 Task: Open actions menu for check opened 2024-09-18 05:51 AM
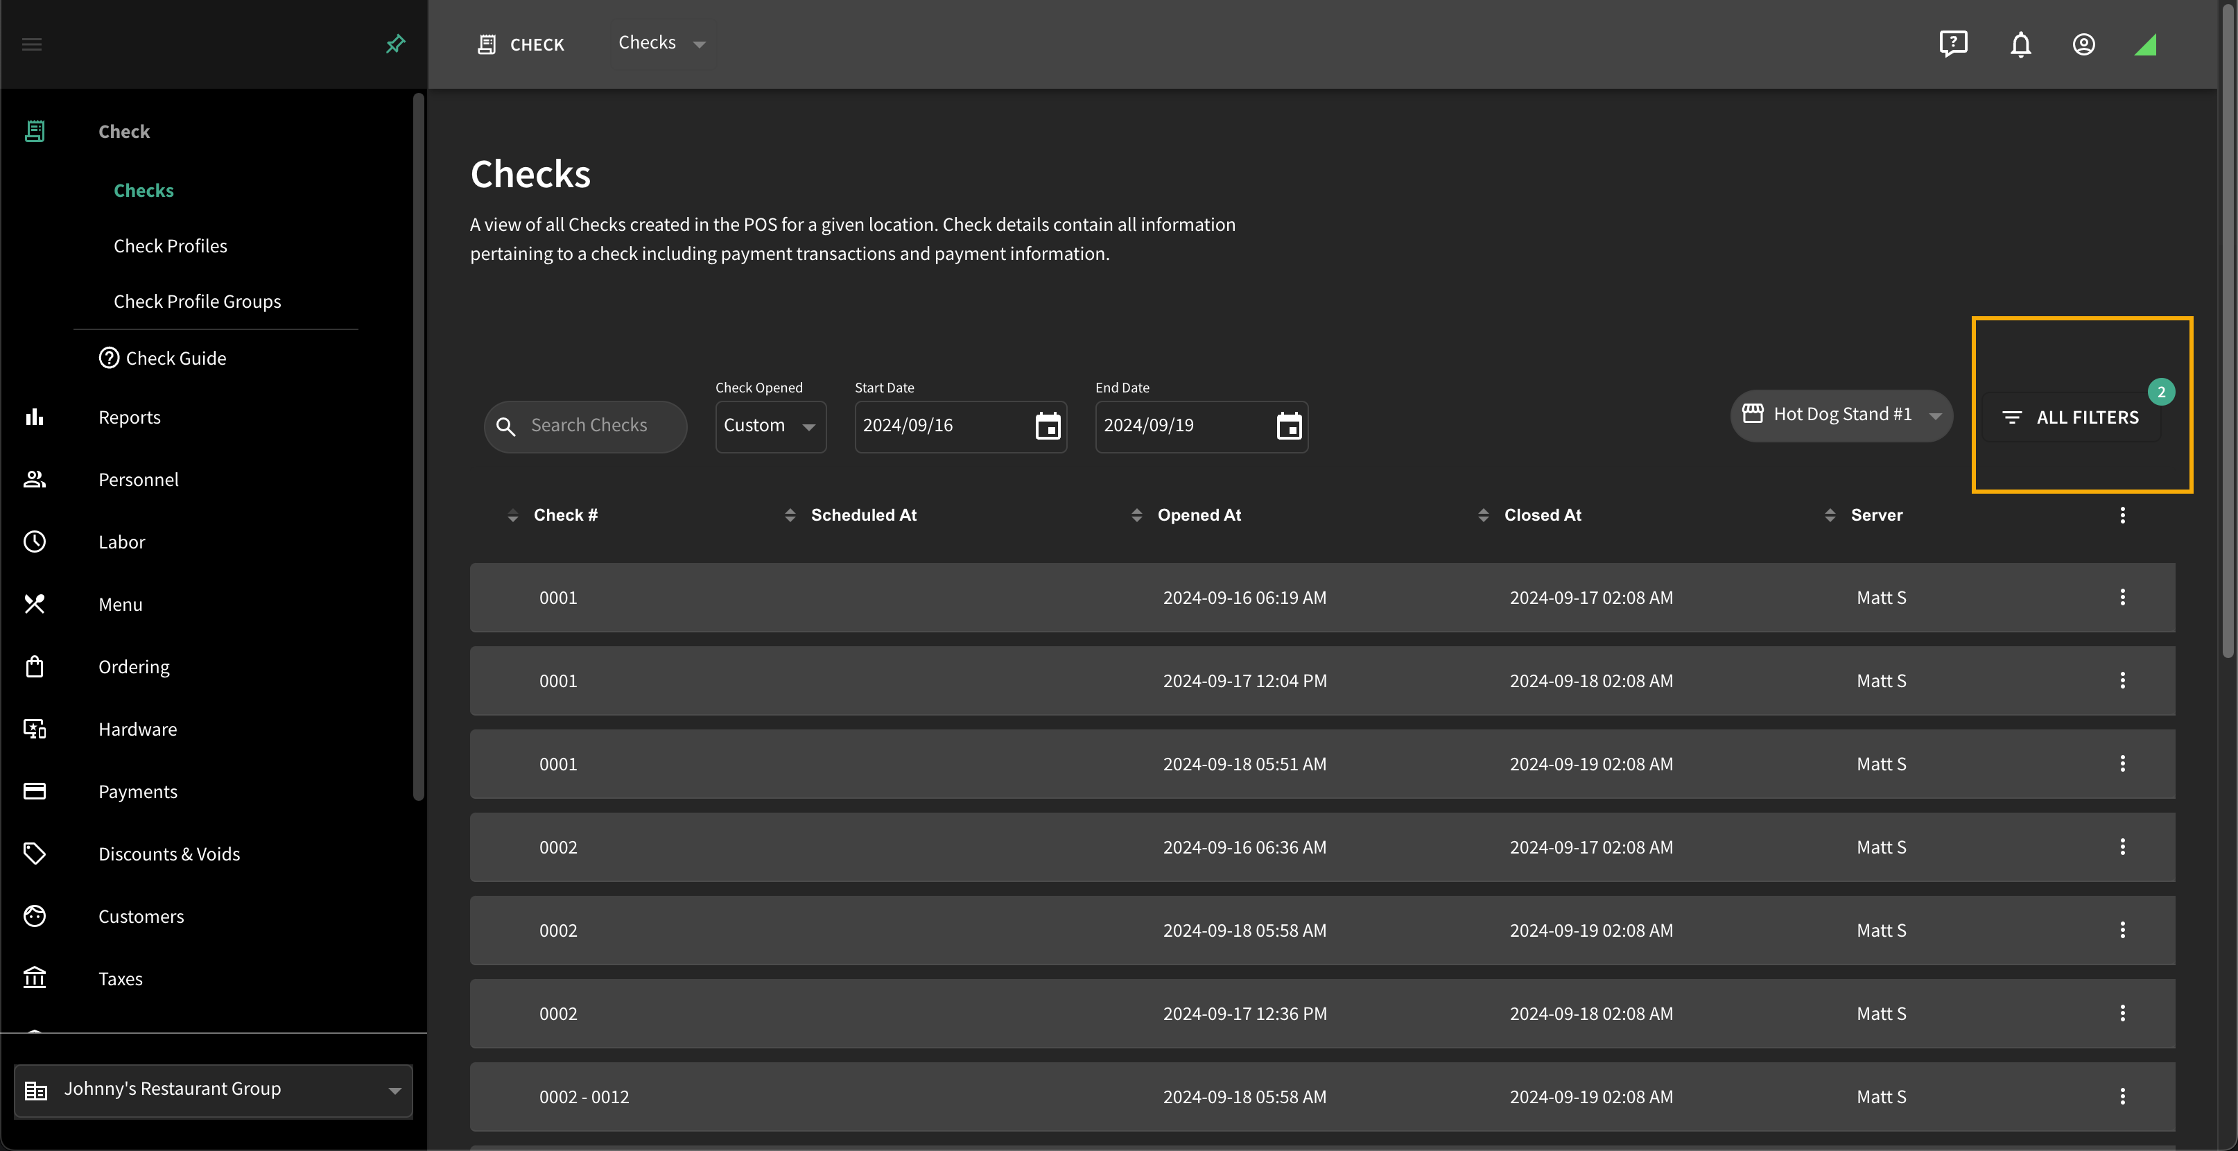pos(2122,763)
